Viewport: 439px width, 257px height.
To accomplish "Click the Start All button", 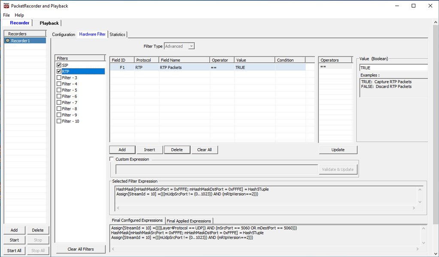I will point(14,250).
